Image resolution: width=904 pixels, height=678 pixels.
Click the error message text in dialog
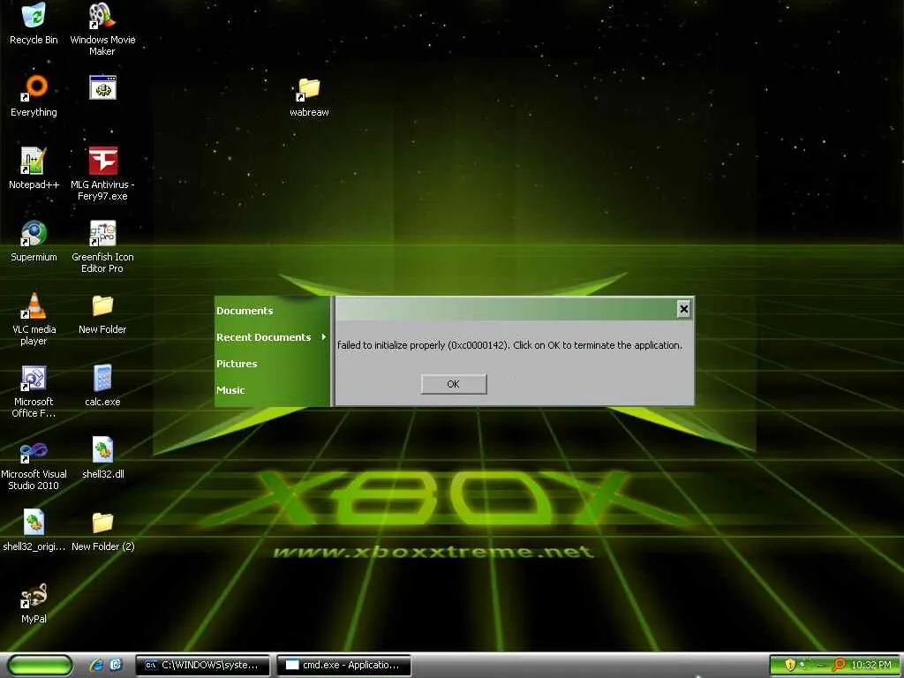click(x=509, y=345)
